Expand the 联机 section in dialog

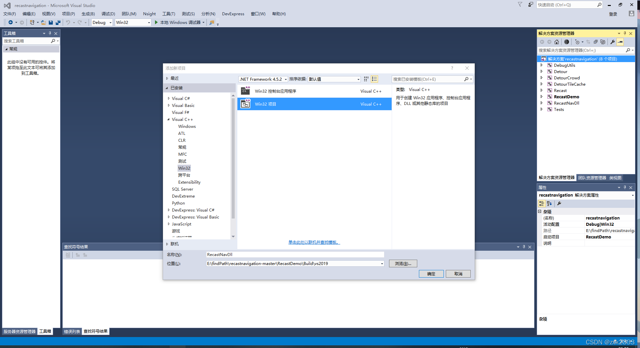point(167,244)
